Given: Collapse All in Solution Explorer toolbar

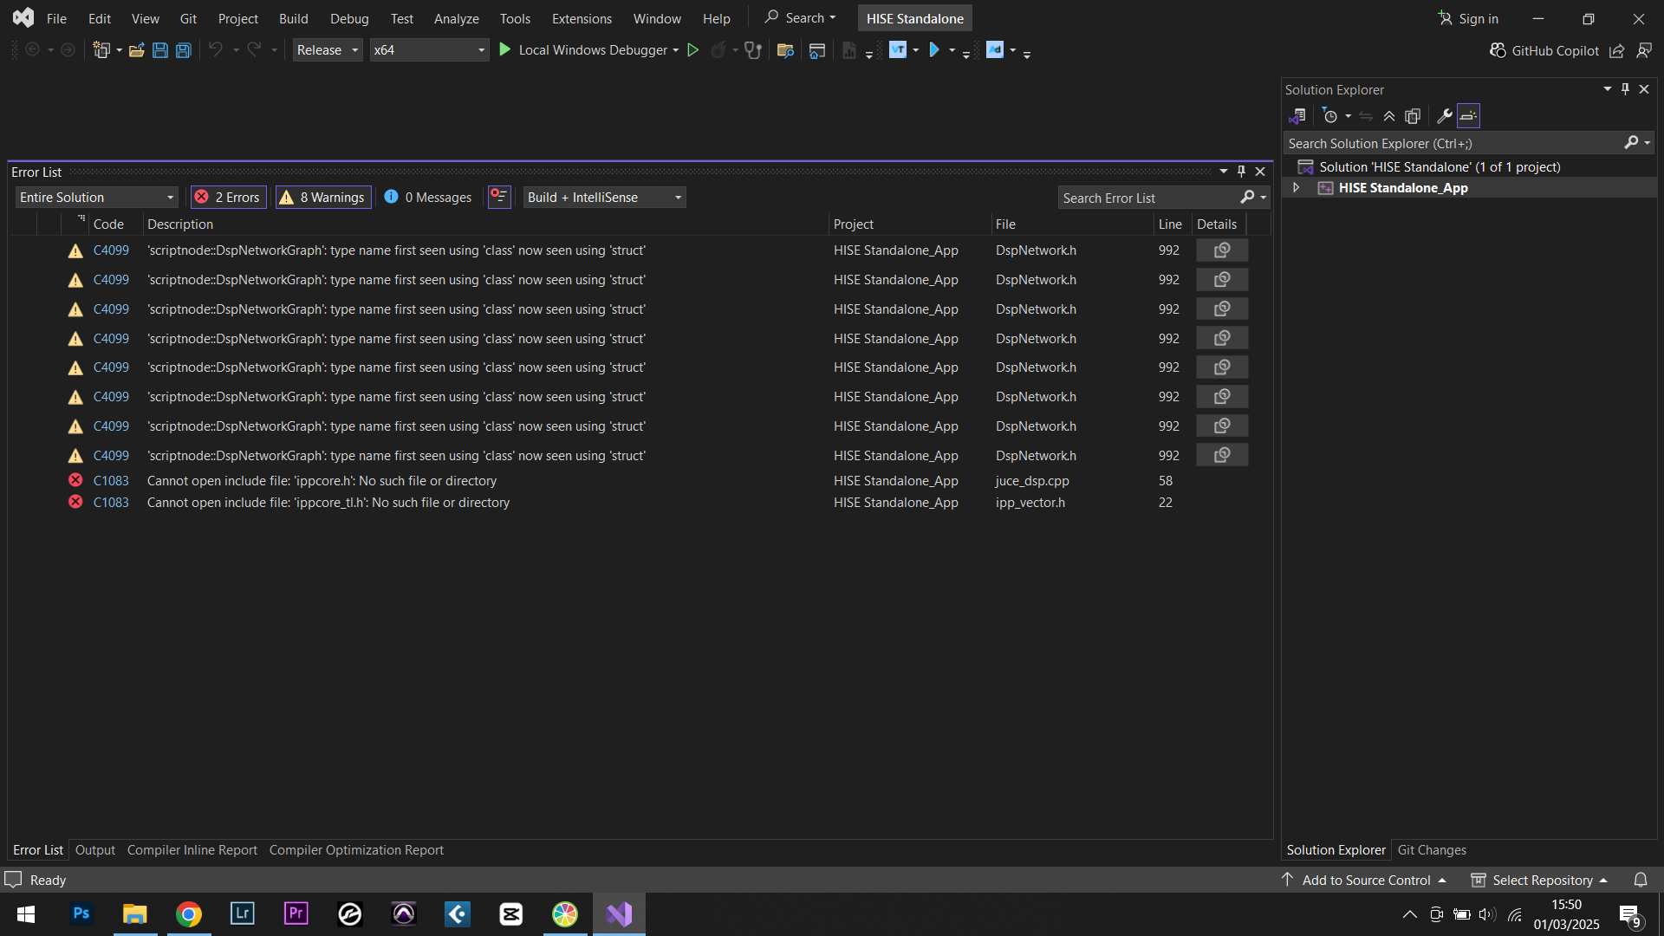Looking at the screenshot, I should 1389,116.
